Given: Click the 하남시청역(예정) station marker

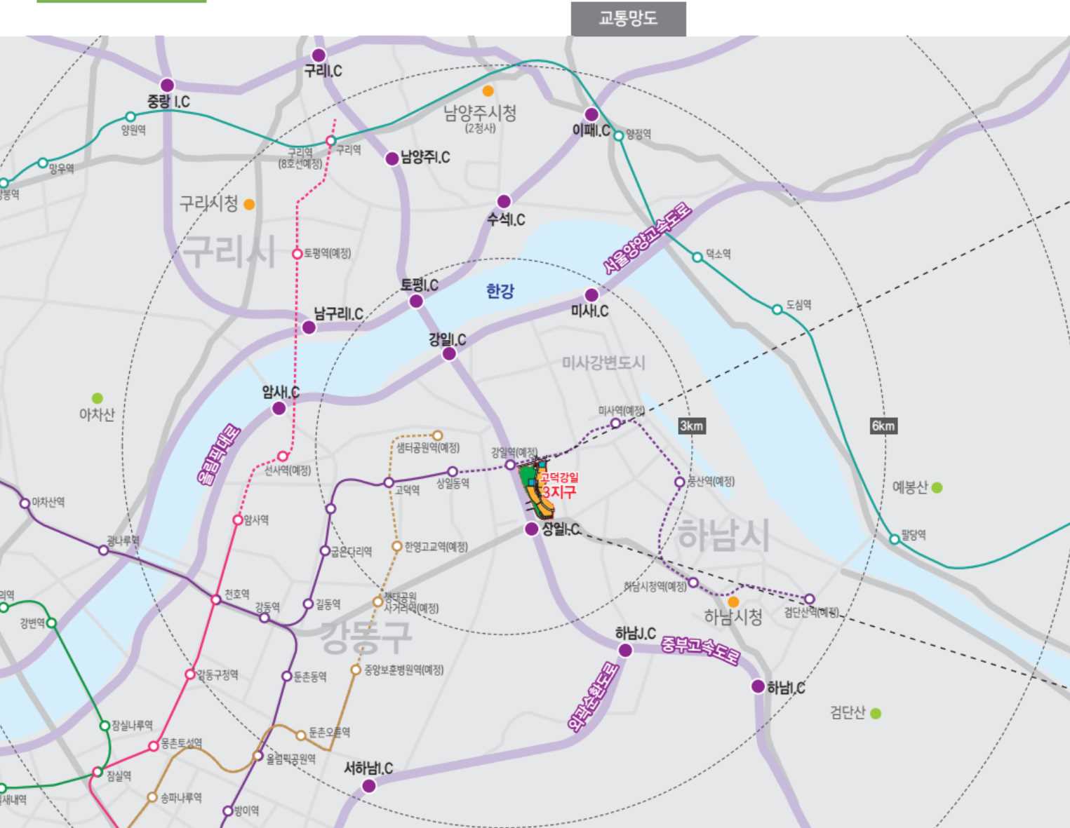Looking at the screenshot, I should tap(693, 583).
